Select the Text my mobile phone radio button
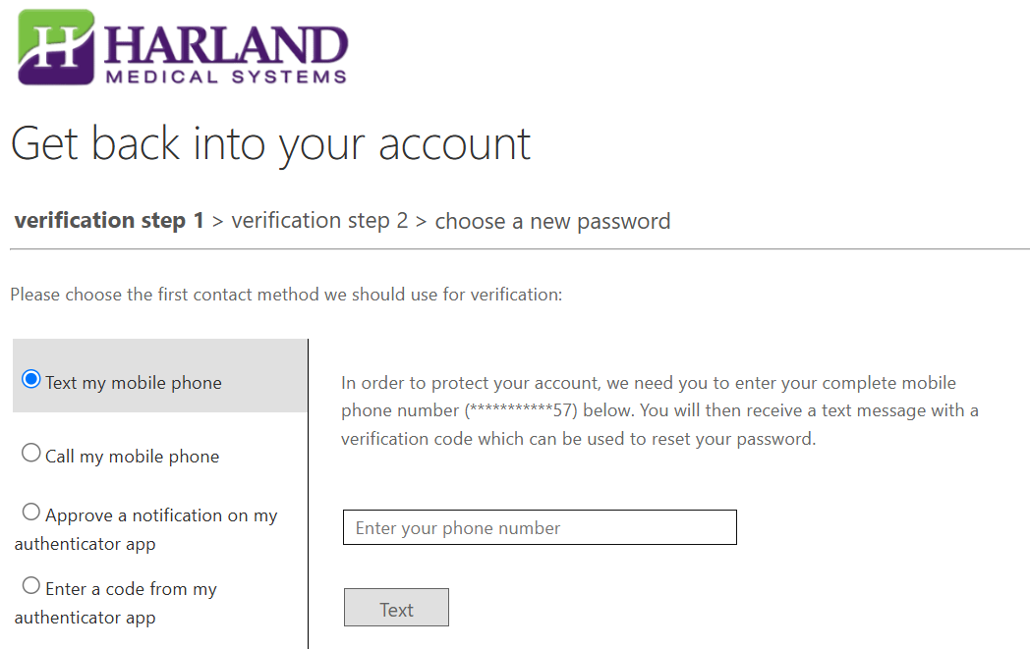 (31, 379)
